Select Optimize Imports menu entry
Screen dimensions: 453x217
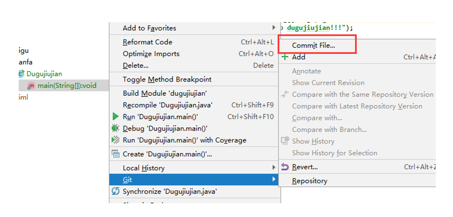click(151, 54)
